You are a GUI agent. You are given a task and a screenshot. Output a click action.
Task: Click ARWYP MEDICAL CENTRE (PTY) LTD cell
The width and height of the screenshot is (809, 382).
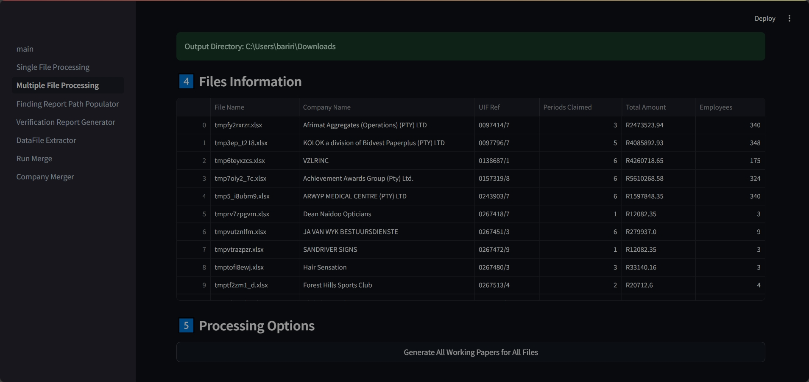(x=387, y=196)
